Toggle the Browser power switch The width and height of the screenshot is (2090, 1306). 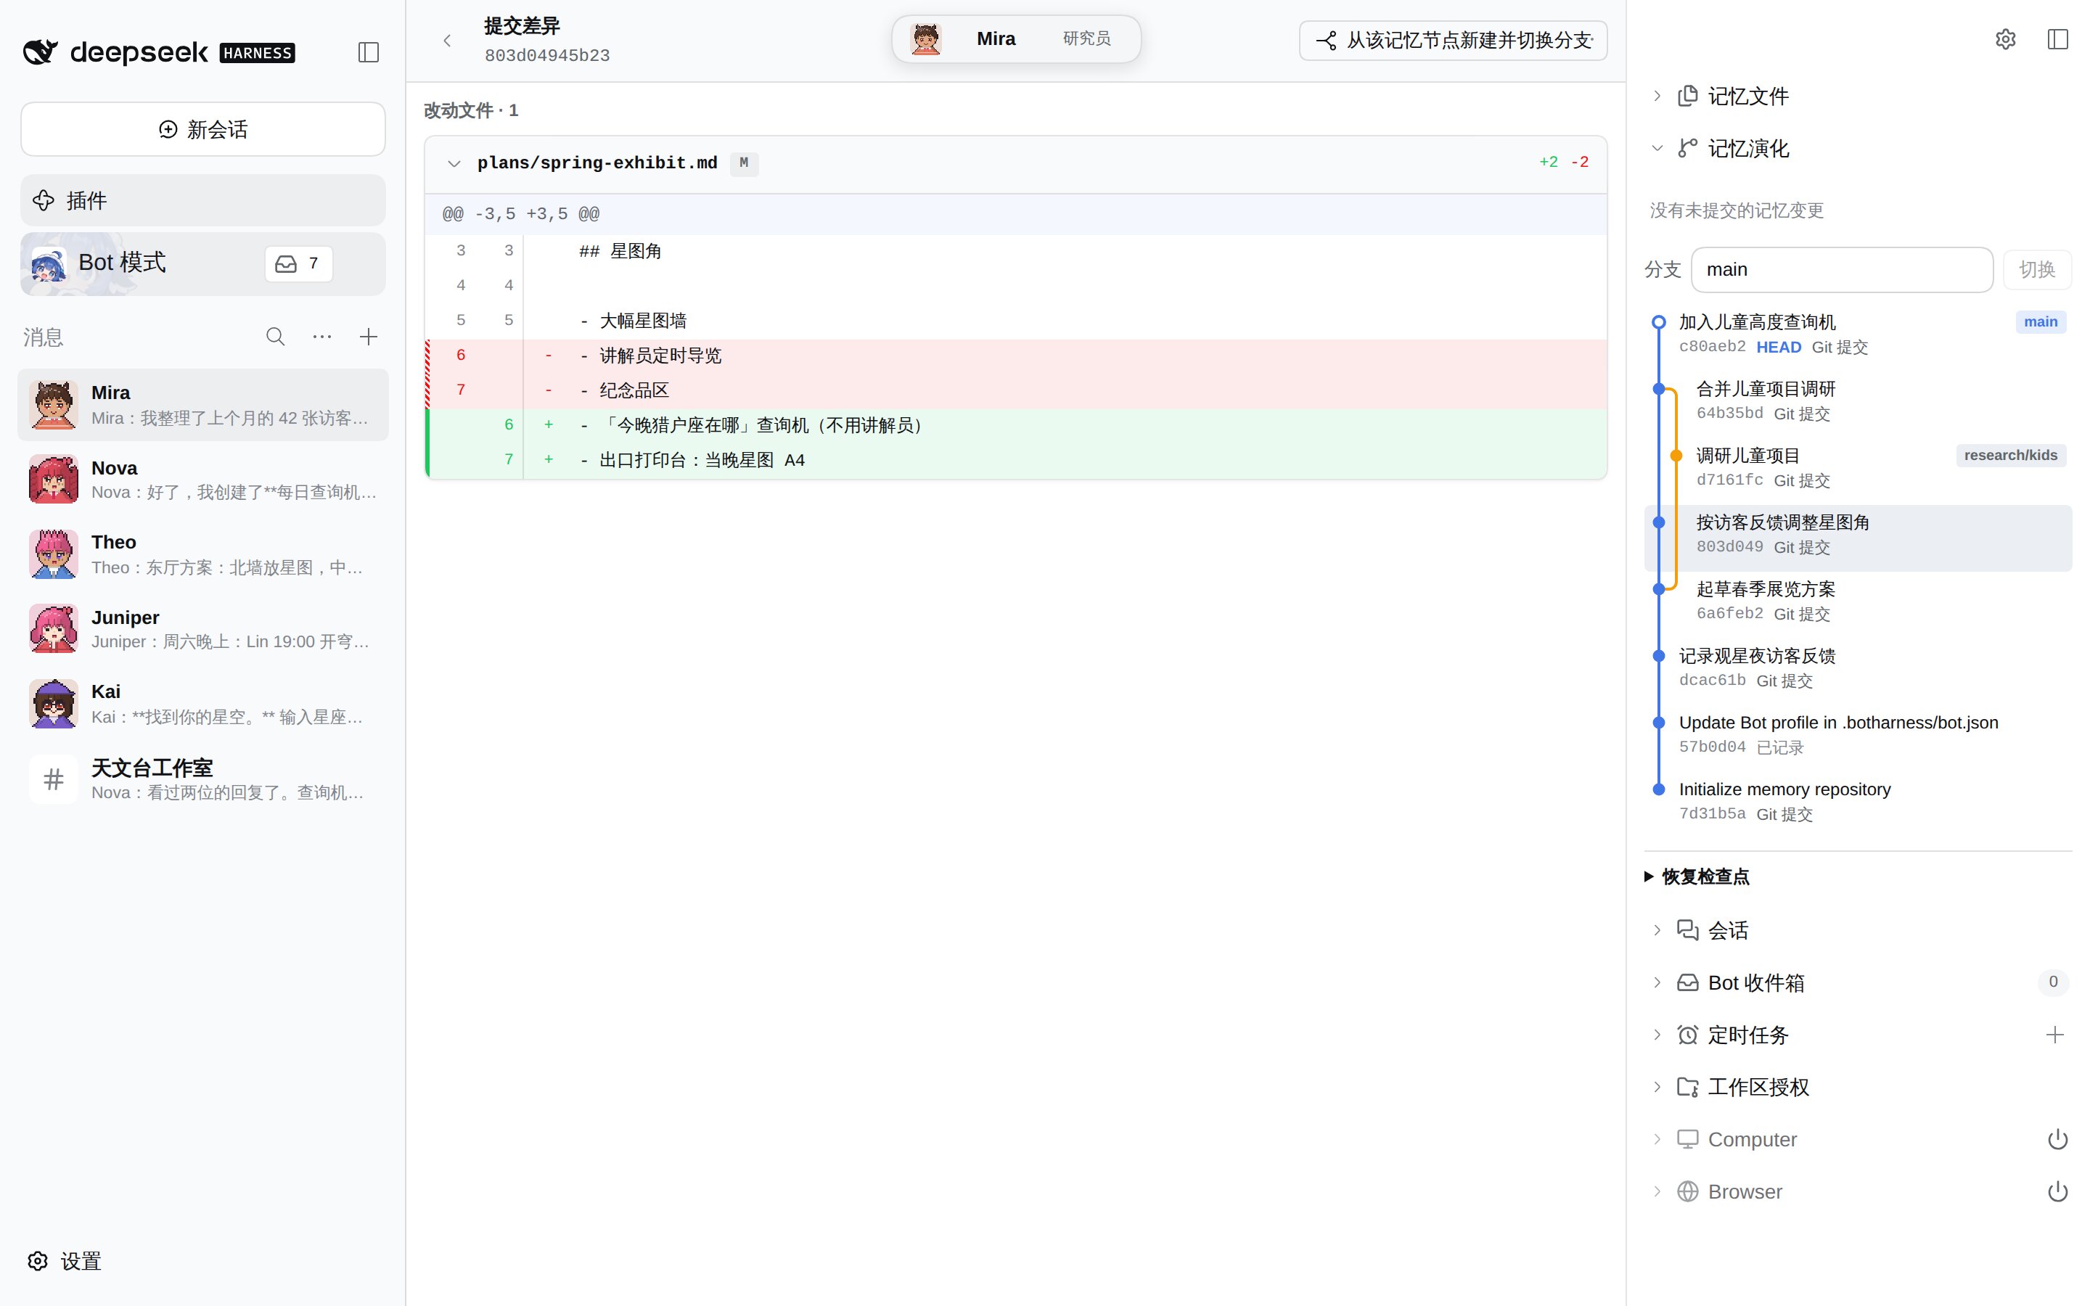(x=2057, y=1192)
